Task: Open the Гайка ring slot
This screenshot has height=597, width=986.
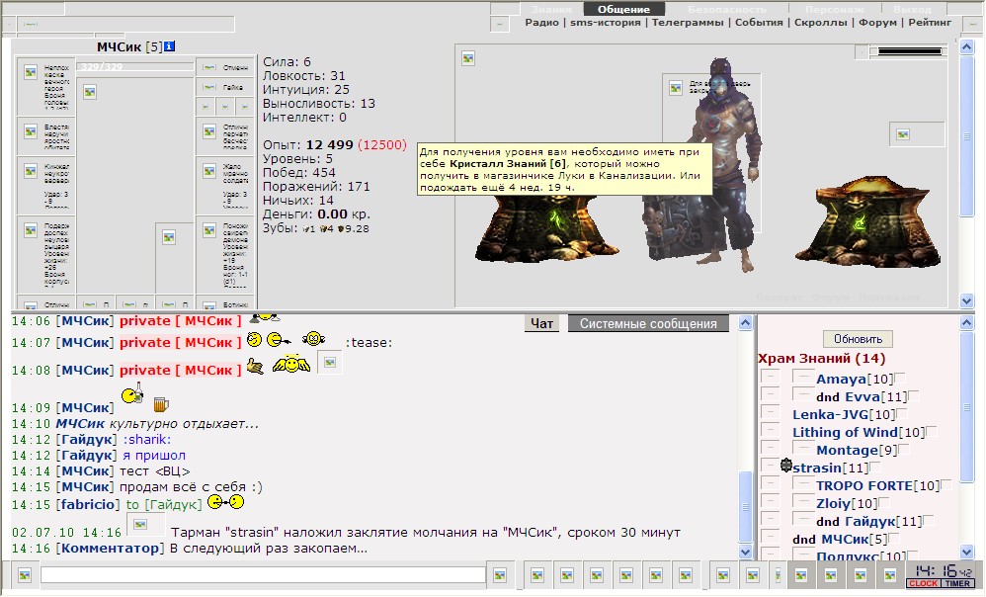Action: (x=225, y=87)
